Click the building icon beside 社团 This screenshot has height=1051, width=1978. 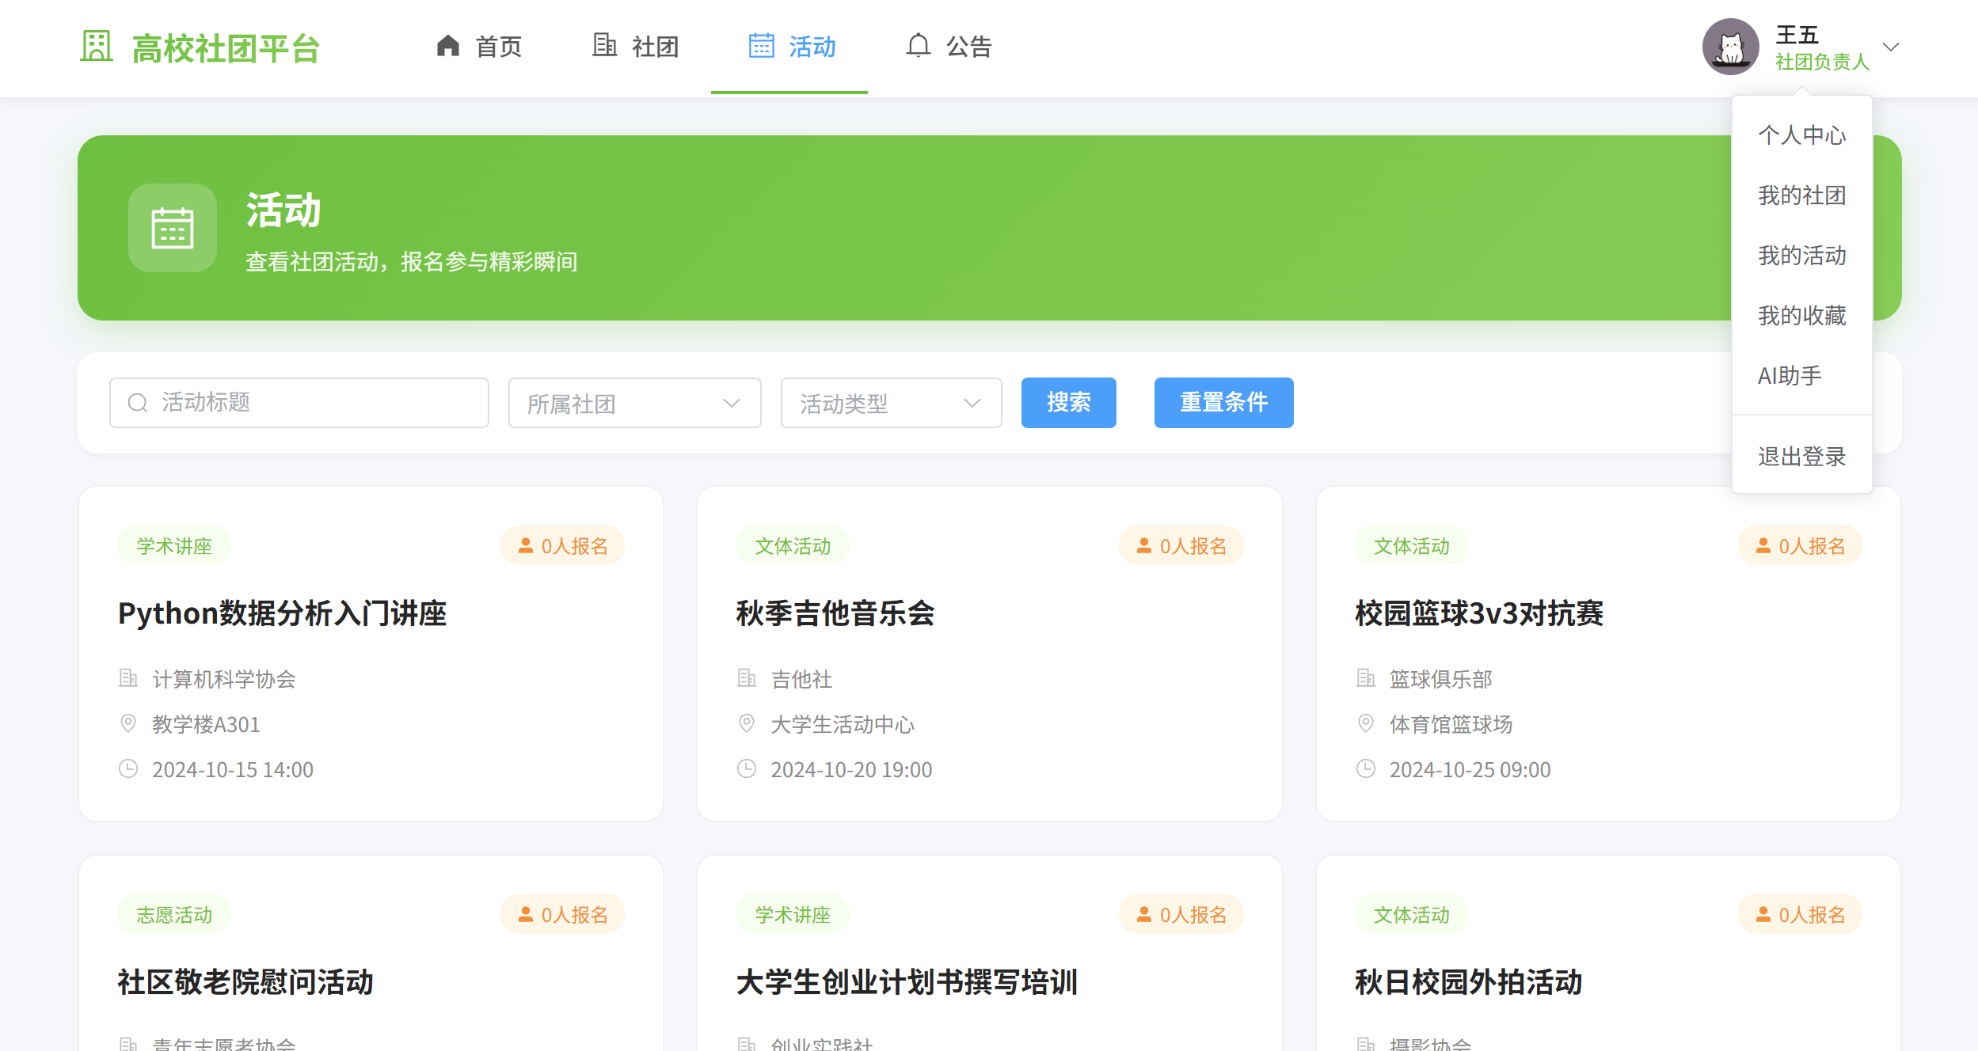[605, 45]
